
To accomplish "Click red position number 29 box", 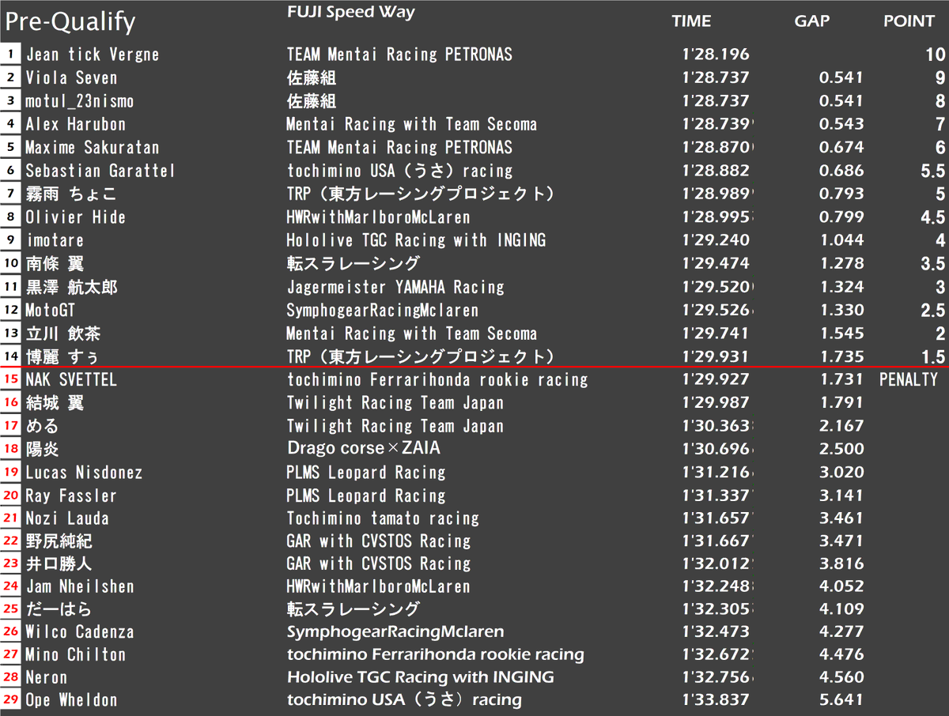I will (10, 700).
